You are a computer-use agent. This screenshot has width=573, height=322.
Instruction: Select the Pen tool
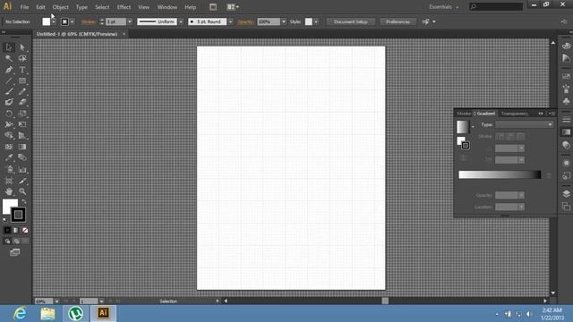click(x=9, y=70)
